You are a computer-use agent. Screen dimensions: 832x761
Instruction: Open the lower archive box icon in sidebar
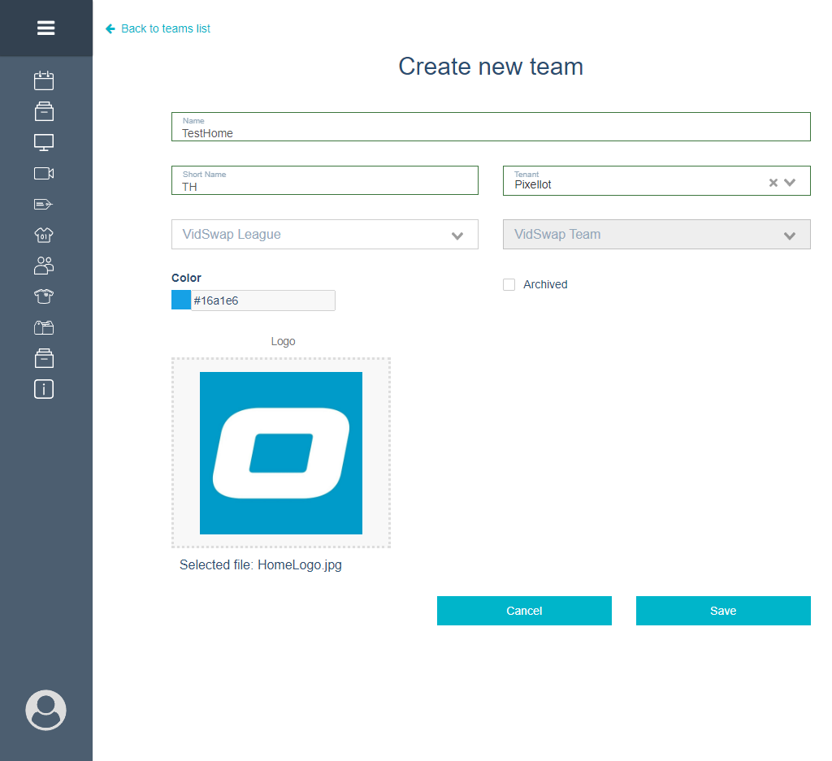[44, 358]
